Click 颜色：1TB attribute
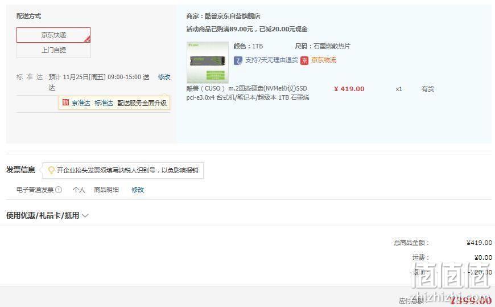 tap(248, 46)
